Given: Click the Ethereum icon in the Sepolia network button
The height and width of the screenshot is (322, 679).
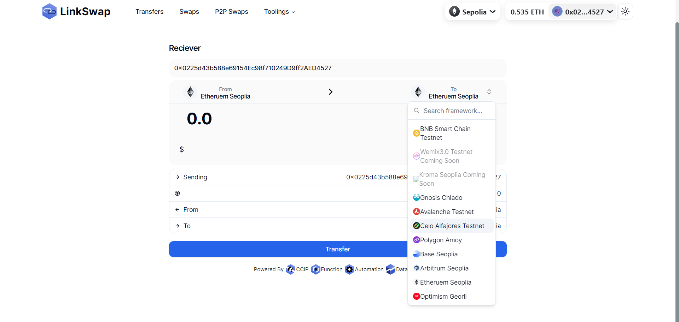Looking at the screenshot, I should [x=454, y=12].
